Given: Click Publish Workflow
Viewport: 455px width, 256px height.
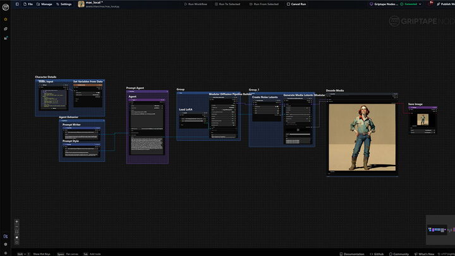Looking at the screenshot, I should coord(446,4).
